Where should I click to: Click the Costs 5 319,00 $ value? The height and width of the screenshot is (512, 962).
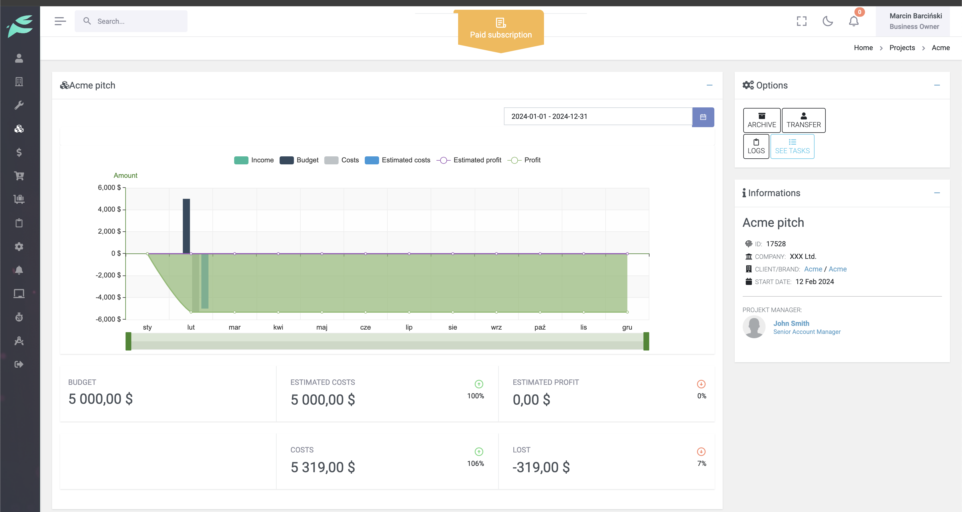pyautogui.click(x=323, y=467)
